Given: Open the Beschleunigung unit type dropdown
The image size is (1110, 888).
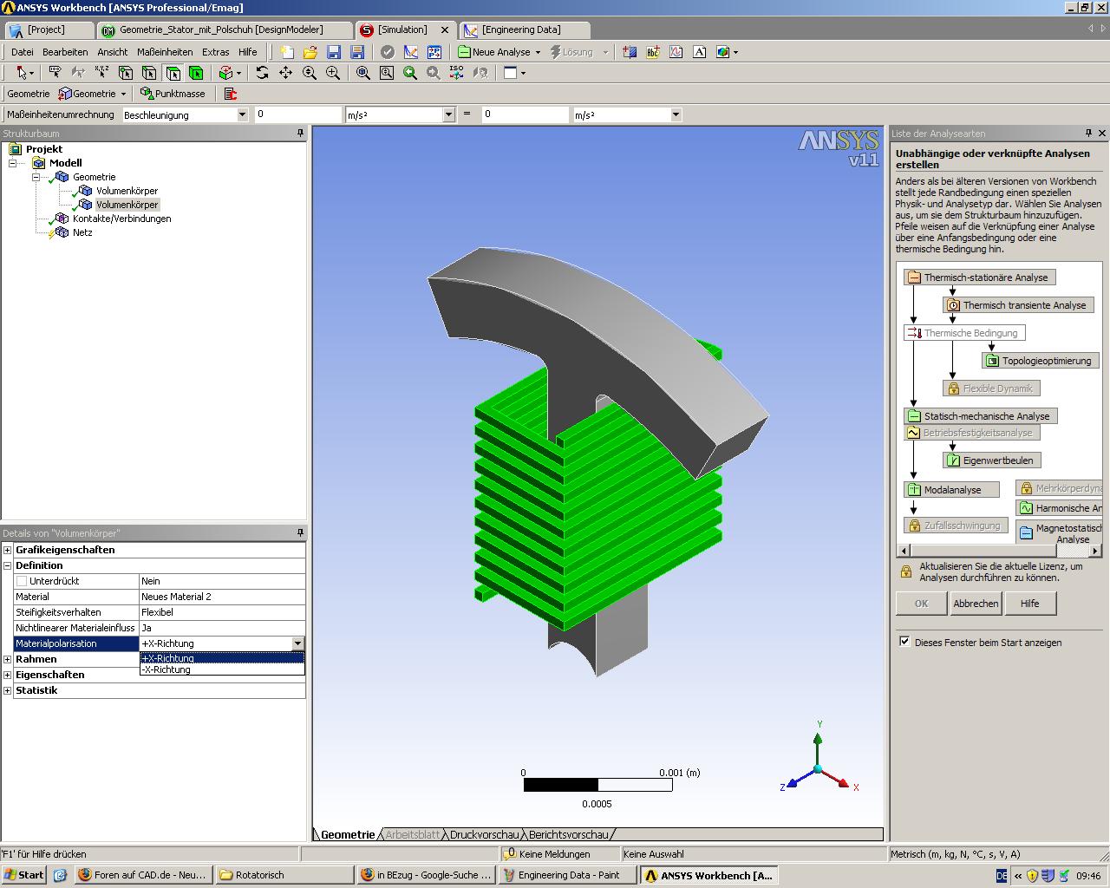Looking at the screenshot, I should (x=242, y=114).
